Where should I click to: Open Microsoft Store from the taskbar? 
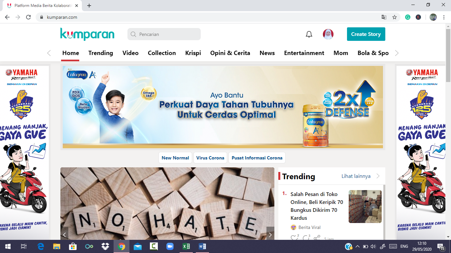(73, 246)
